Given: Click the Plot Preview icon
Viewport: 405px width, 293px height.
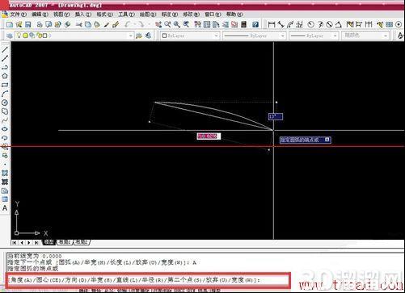Looking at the screenshot, I should tap(49, 25).
